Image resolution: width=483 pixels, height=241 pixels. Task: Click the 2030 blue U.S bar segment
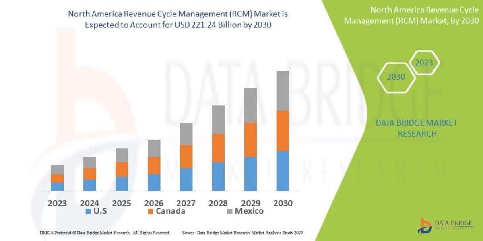pyautogui.click(x=283, y=171)
